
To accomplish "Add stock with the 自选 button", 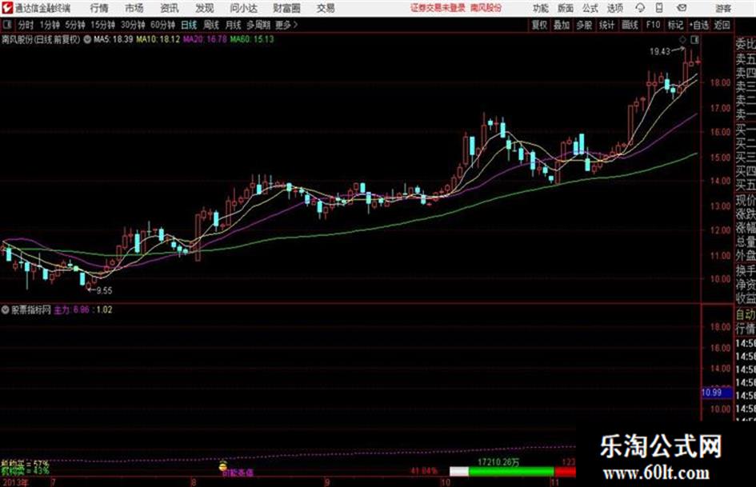I will [x=698, y=25].
